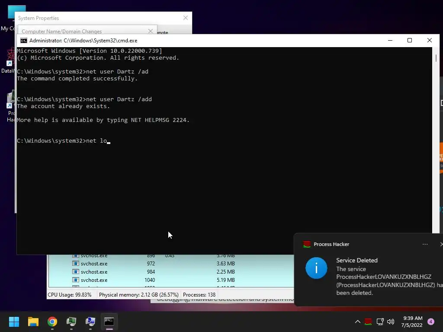The width and height of the screenshot is (443, 332).
Task: Select the Command Prompt taskbar icon
Action: coord(109,322)
